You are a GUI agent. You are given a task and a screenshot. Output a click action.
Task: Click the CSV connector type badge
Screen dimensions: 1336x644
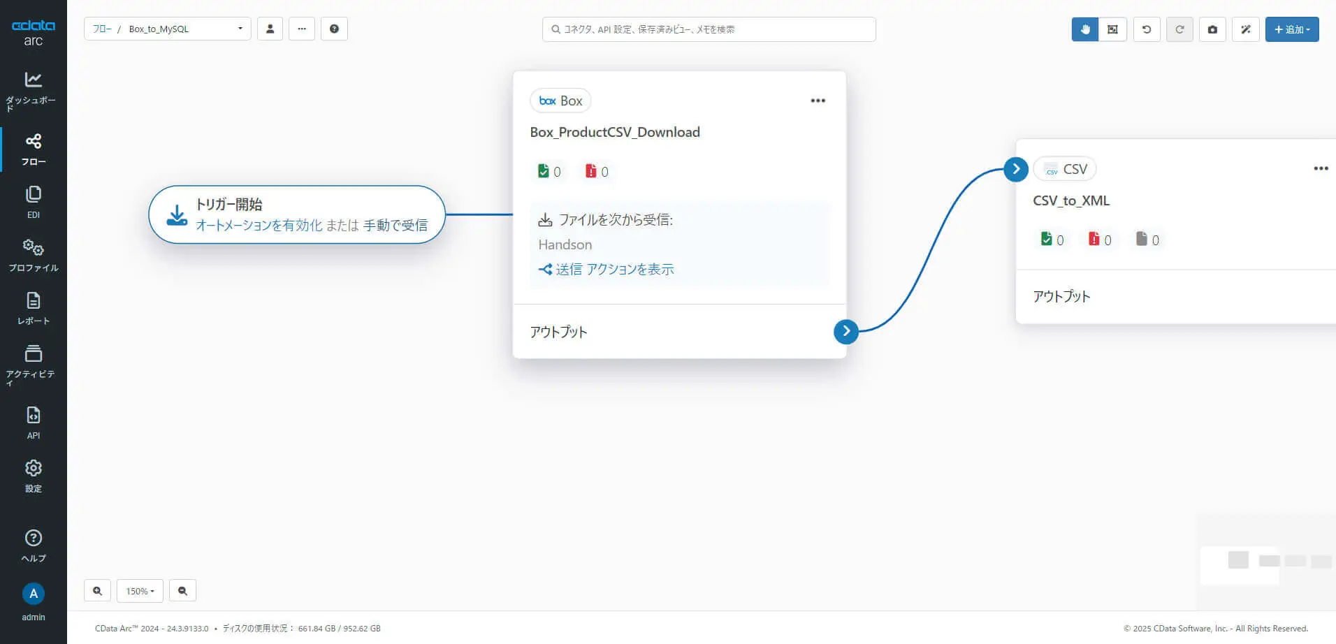(1065, 169)
